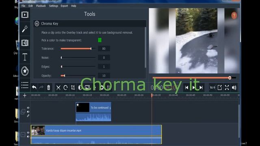Screen dimensions: 260x146
Task: Pick the green transparency color swatch
Action: [x=100, y=40]
